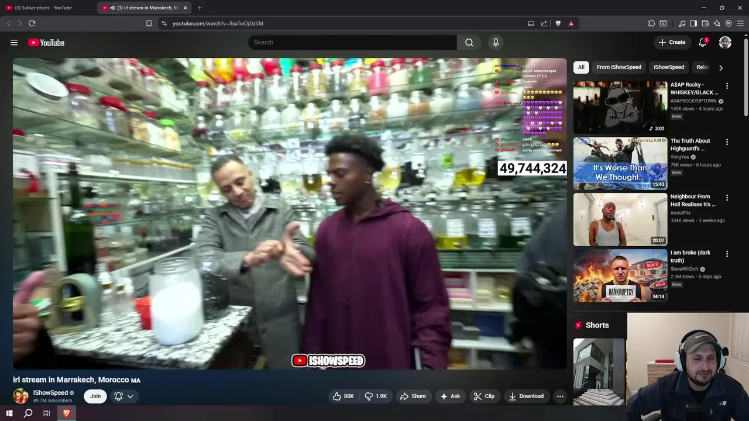Close the irl stream browser tab
749x421 pixels.
[185, 8]
